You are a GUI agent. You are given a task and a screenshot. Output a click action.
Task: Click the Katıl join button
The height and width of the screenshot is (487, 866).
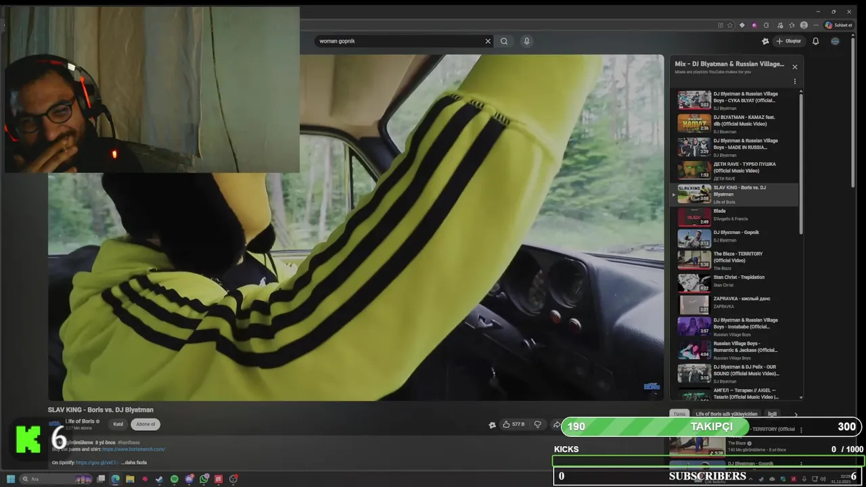(118, 424)
